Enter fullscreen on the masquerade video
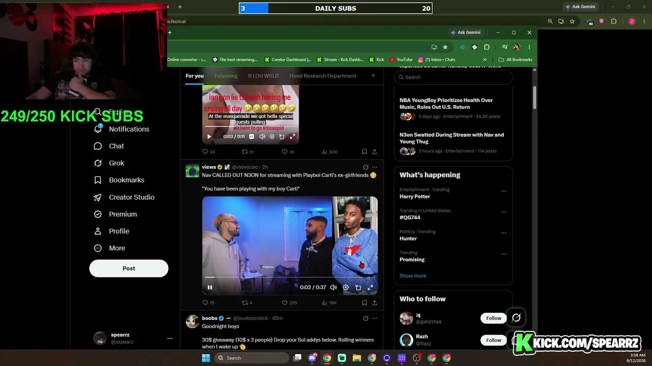 tap(292, 137)
